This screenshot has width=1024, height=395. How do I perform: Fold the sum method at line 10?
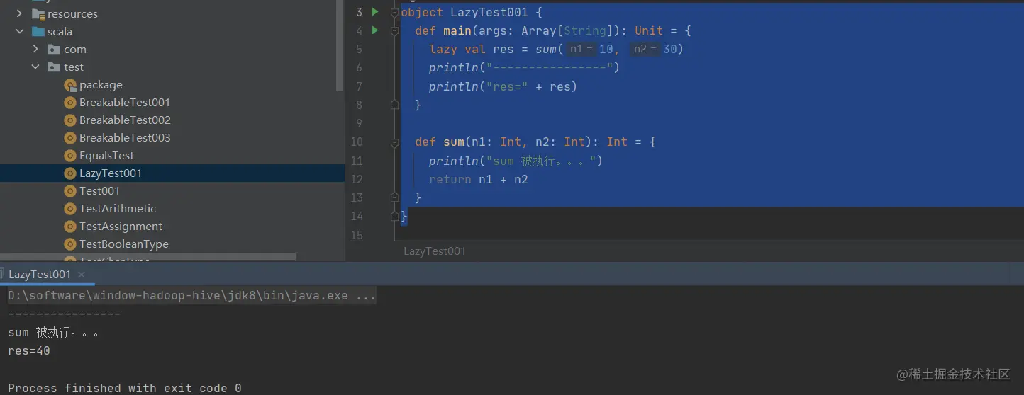[x=395, y=142]
